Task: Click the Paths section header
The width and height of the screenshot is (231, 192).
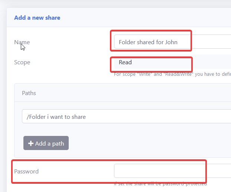Action: [x=29, y=93]
